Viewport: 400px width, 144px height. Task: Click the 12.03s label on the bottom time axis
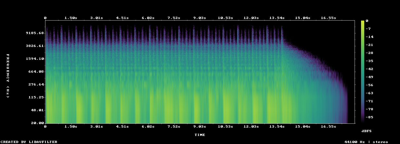(251, 127)
